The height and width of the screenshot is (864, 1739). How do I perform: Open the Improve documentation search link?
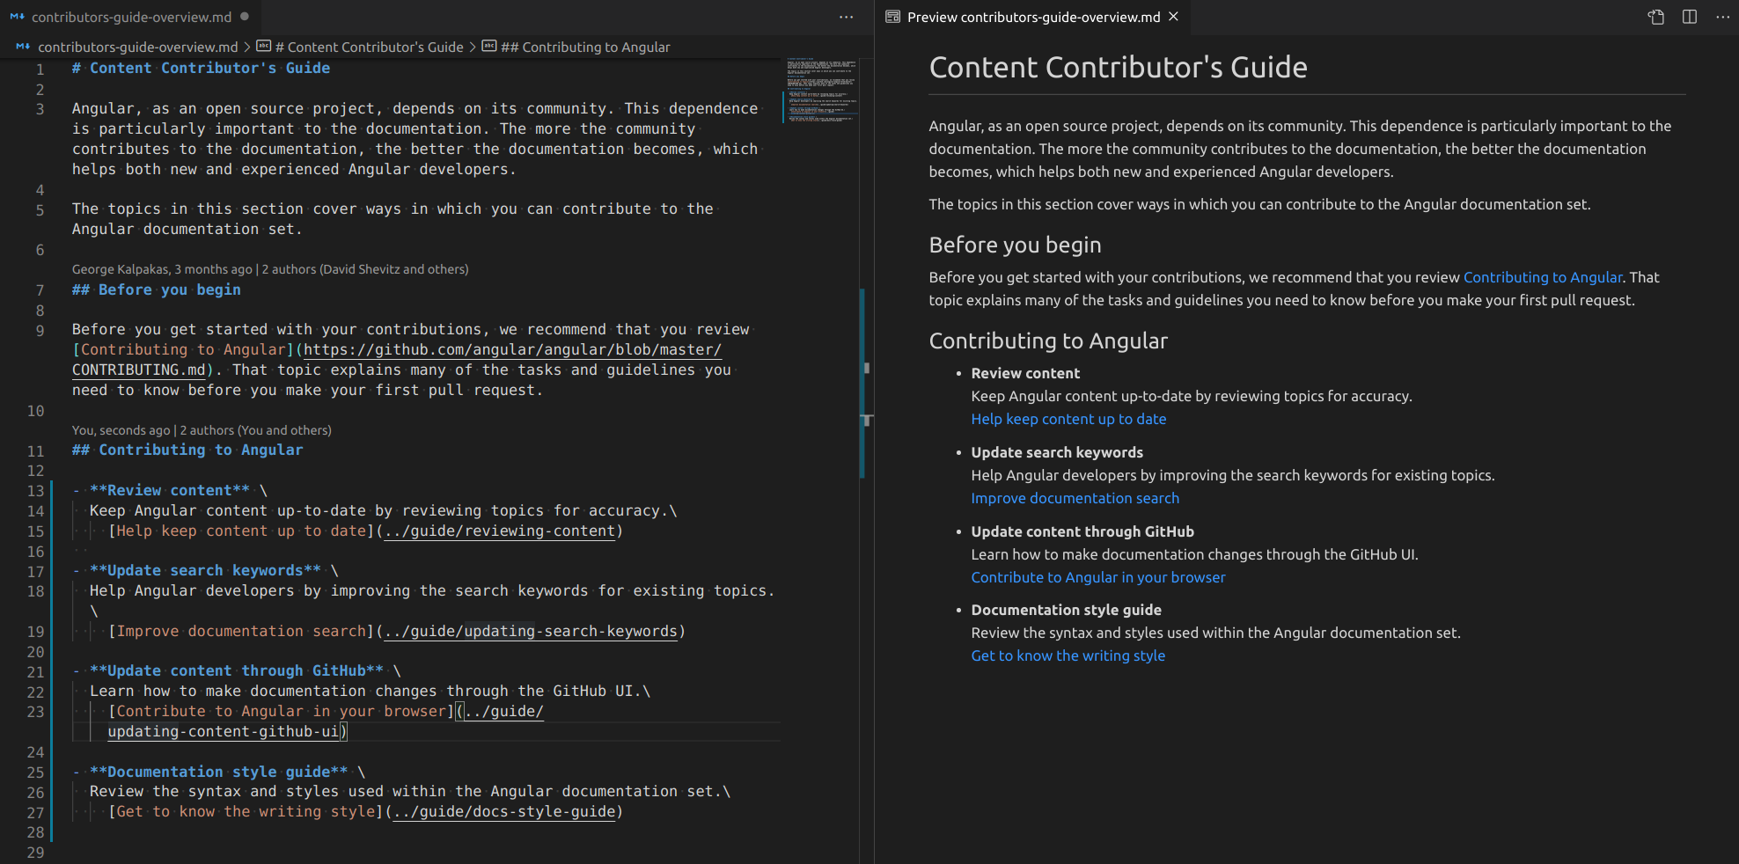pos(1075,497)
